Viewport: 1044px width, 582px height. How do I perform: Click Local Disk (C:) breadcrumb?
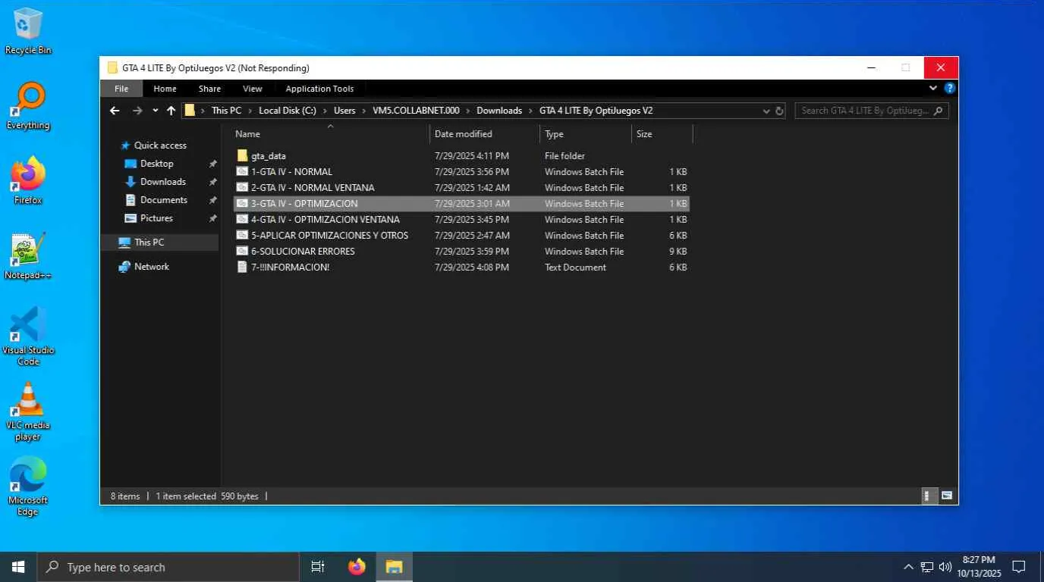point(288,111)
